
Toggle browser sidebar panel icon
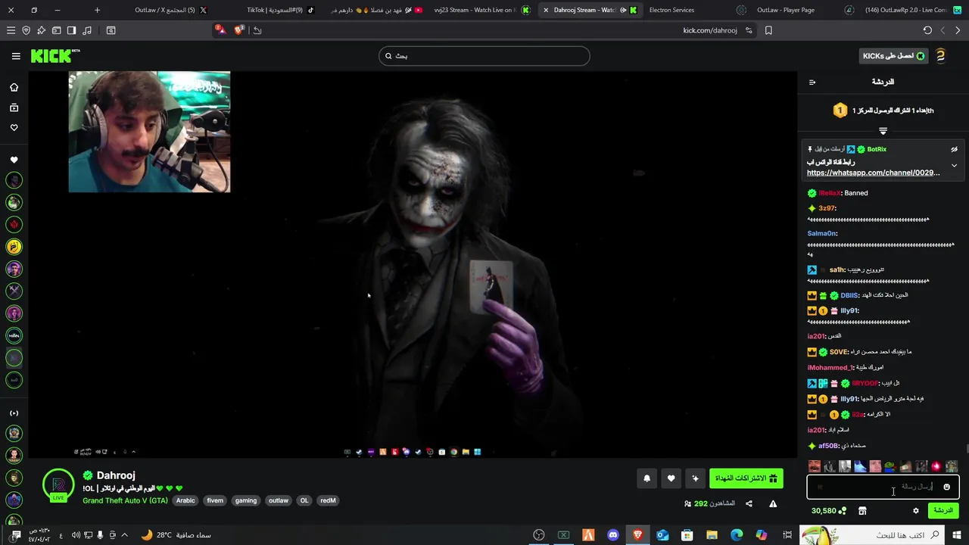(71, 30)
